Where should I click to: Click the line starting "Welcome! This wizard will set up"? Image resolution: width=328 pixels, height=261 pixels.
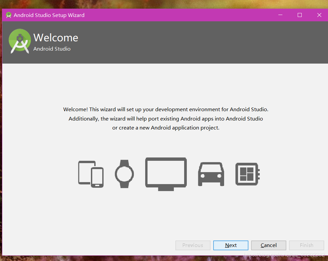(166, 110)
